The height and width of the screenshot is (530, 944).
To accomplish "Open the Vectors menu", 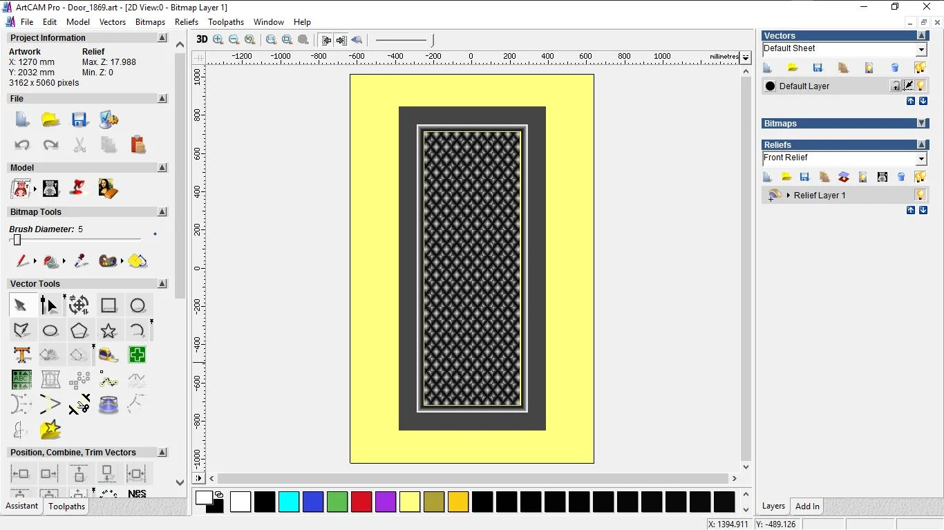I will click(x=113, y=21).
